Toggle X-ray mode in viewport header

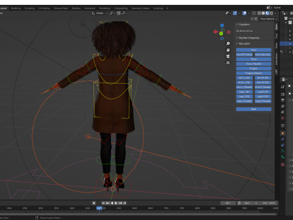(254, 13)
